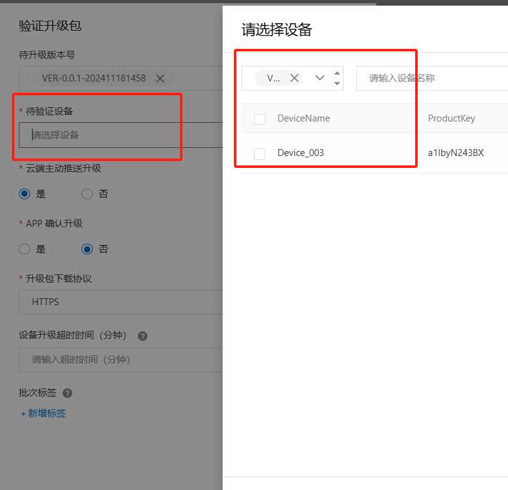Image resolution: width=508 pixels, height=490 pixels.
Task: Click the stepper up arrow in the filter box
Action: pos(336,73)
